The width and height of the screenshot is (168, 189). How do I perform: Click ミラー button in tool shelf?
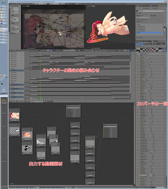click(x=15, y=13)
